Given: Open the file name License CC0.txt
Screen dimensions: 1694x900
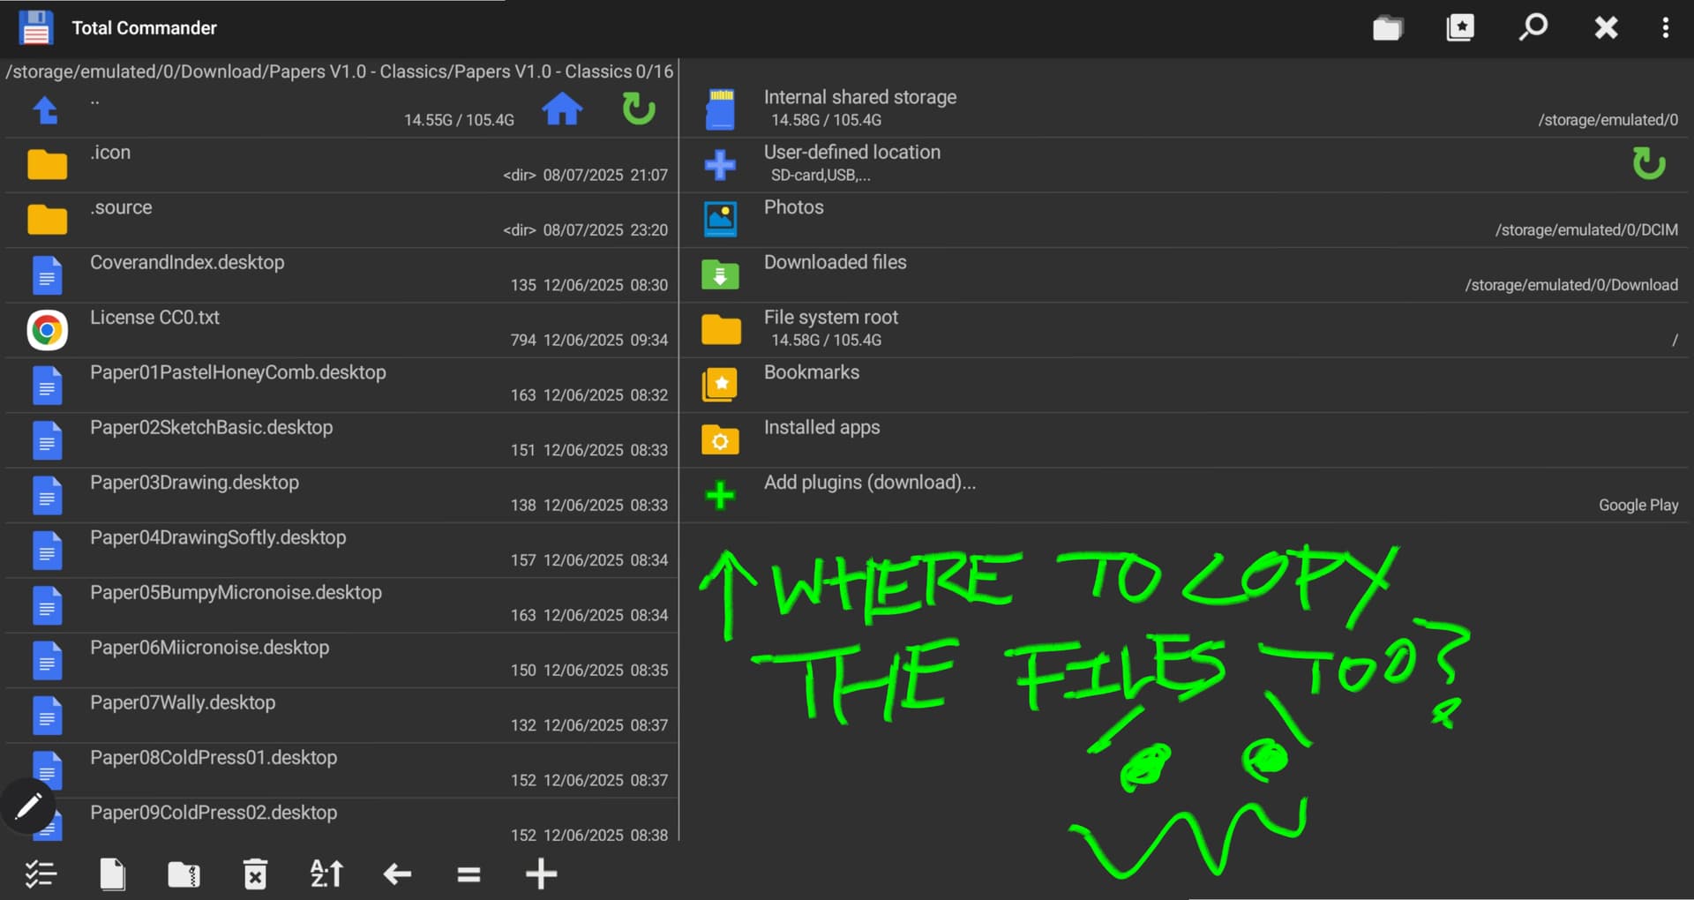Looking at the screenshot, I should 154,318.
